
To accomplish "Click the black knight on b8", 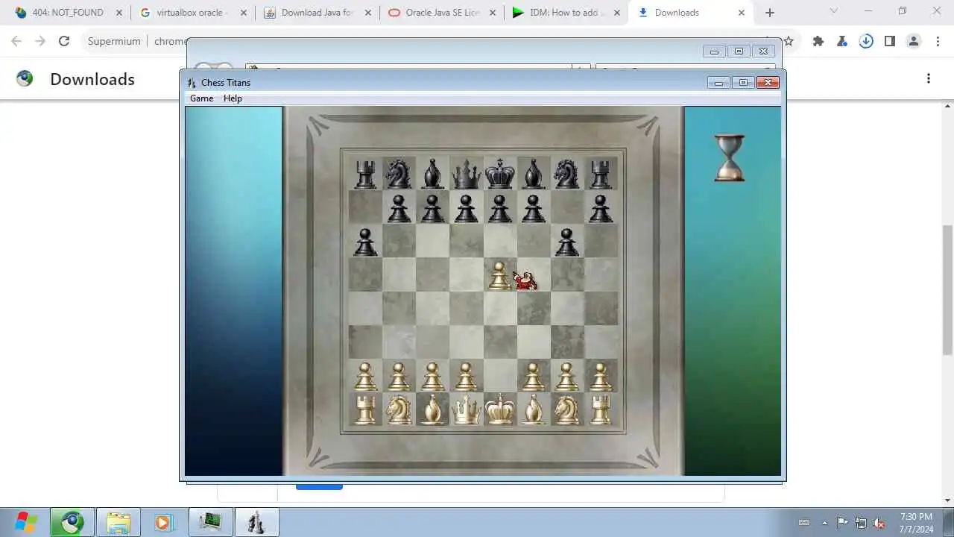I will click(x=399, y=174).
